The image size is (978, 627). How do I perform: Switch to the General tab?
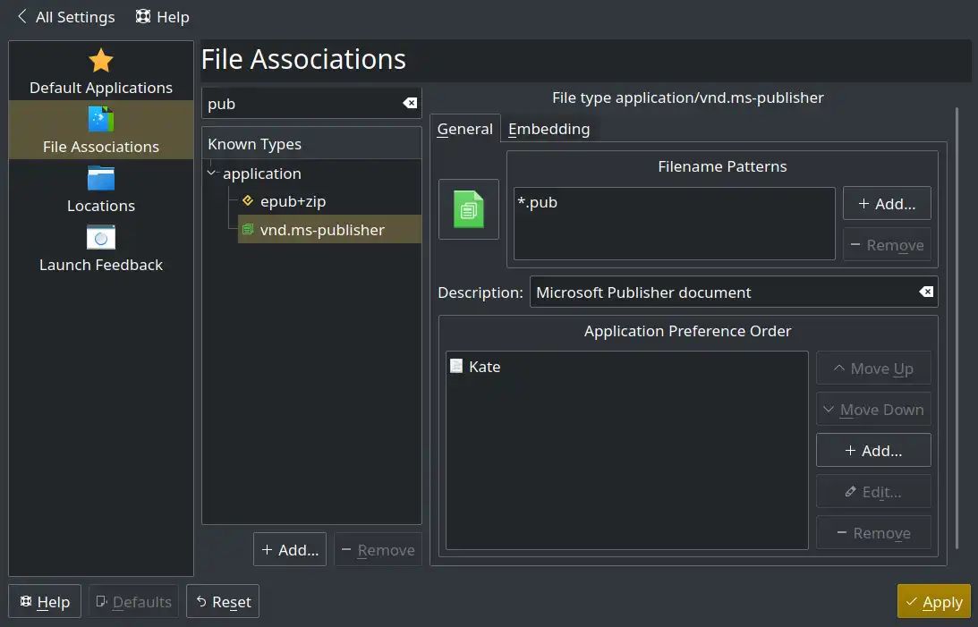pos(464,129)
